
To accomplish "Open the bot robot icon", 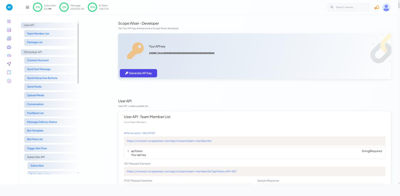I will click(9, 47).
